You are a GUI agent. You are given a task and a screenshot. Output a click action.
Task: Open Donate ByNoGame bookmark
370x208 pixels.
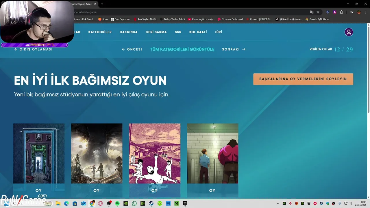coord(317,19)
